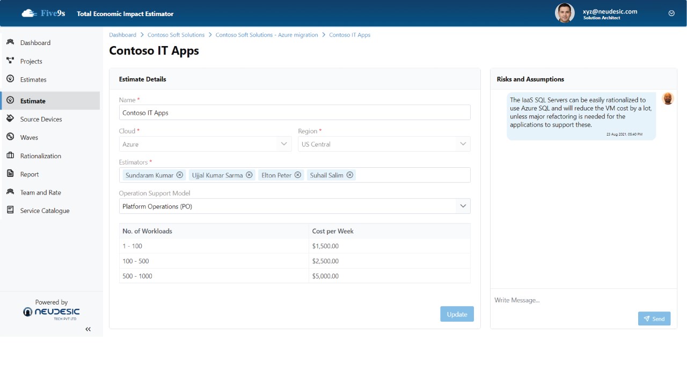687x386 pixels.
Task: Click the Estimates sidebar icon
Action: tap(10, 79)
